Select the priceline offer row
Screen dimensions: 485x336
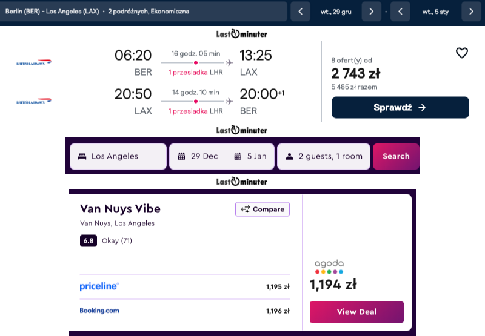click(185, 286)
